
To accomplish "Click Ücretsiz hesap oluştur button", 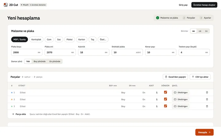I will (204, 5).
